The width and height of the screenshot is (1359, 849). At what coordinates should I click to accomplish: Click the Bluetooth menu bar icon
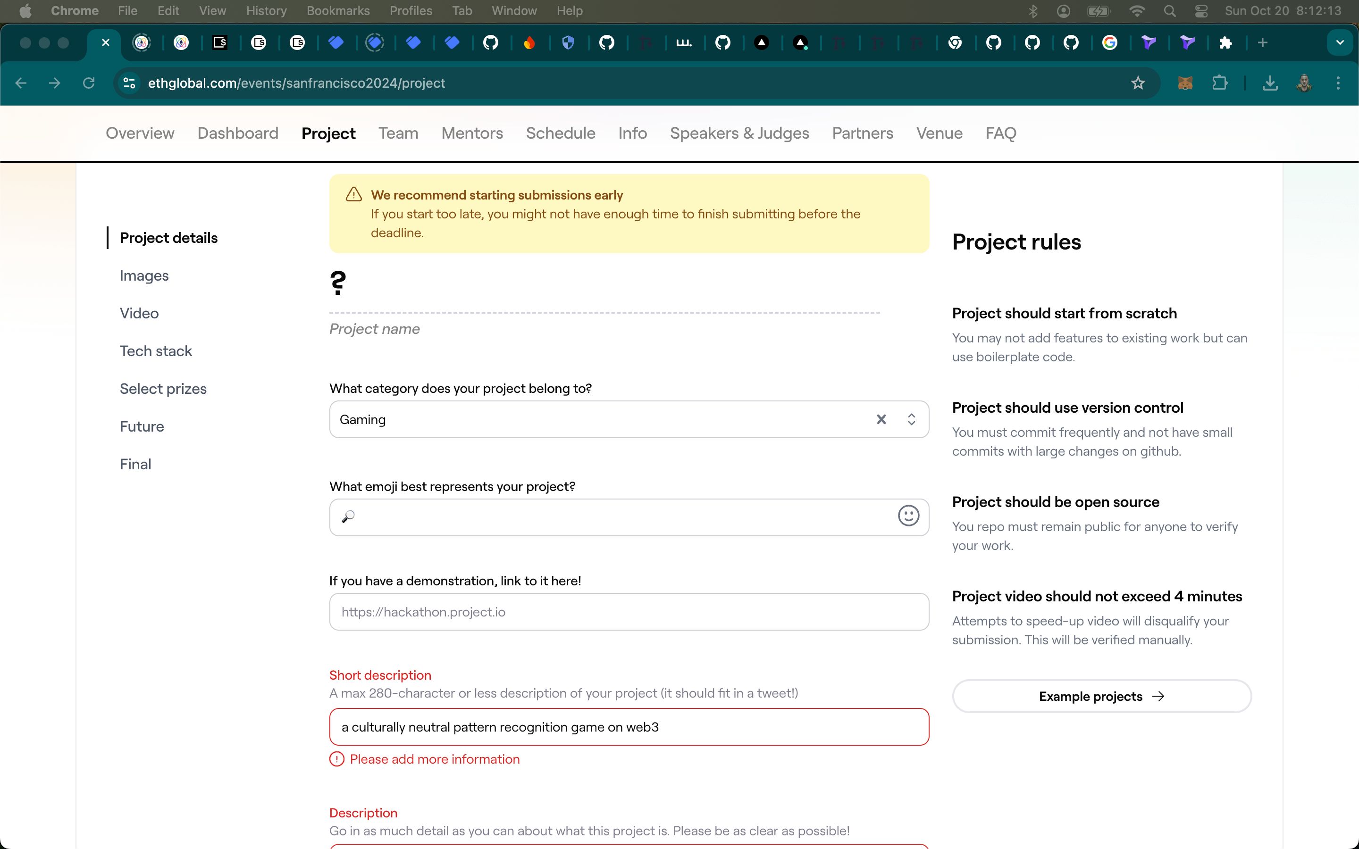click(x=1033, y=11)
